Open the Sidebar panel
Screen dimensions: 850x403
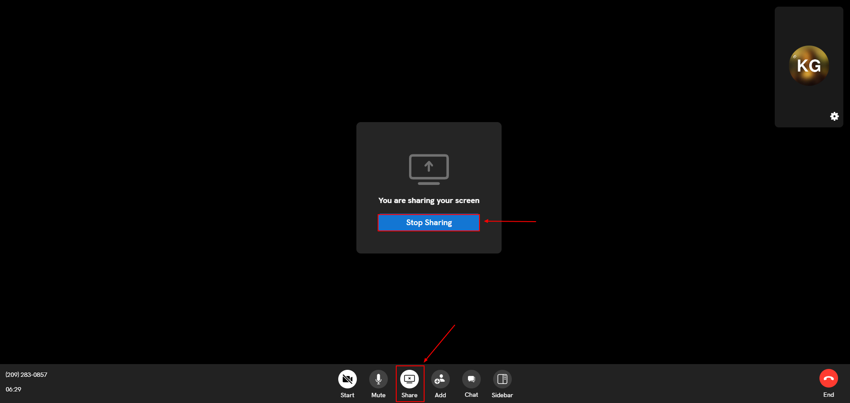click(502, 379)
